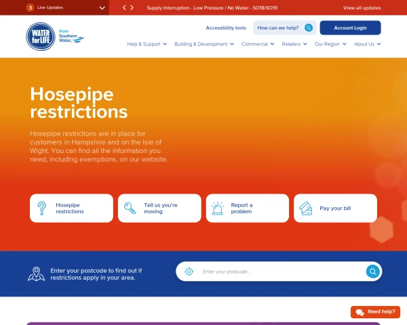This screenshot has height=325, width=407.
Task: Use the locate-me crosshair icon
Action: tap(189, 272)
